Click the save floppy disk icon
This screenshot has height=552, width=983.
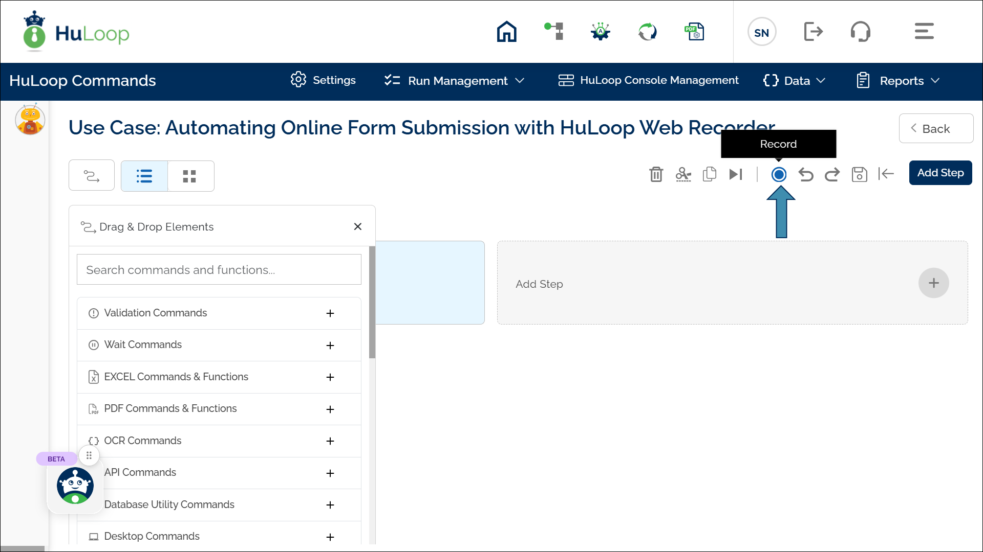click(859, 175)
